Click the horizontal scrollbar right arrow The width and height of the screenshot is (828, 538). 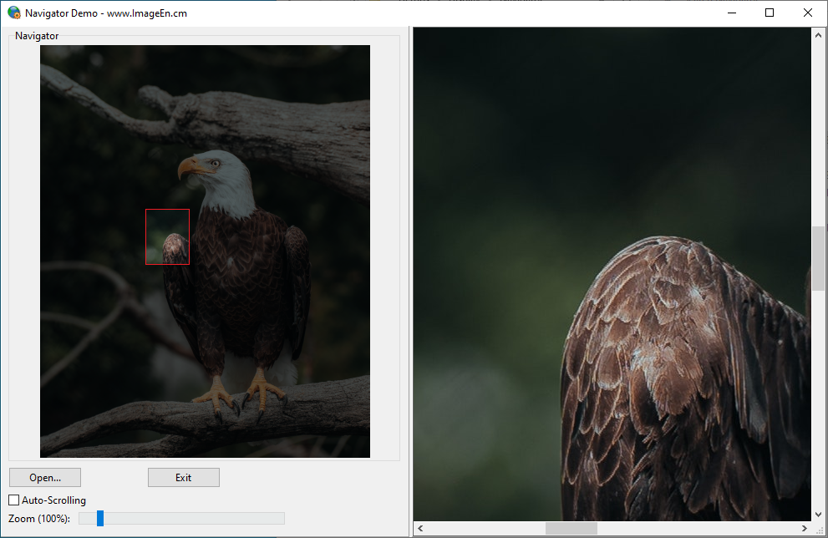(805, 528)
